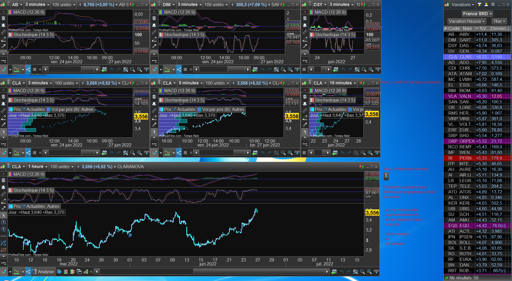
Task: Toggle the cursor pointer mode in the 1 heure chart
Action: point(3,215)
